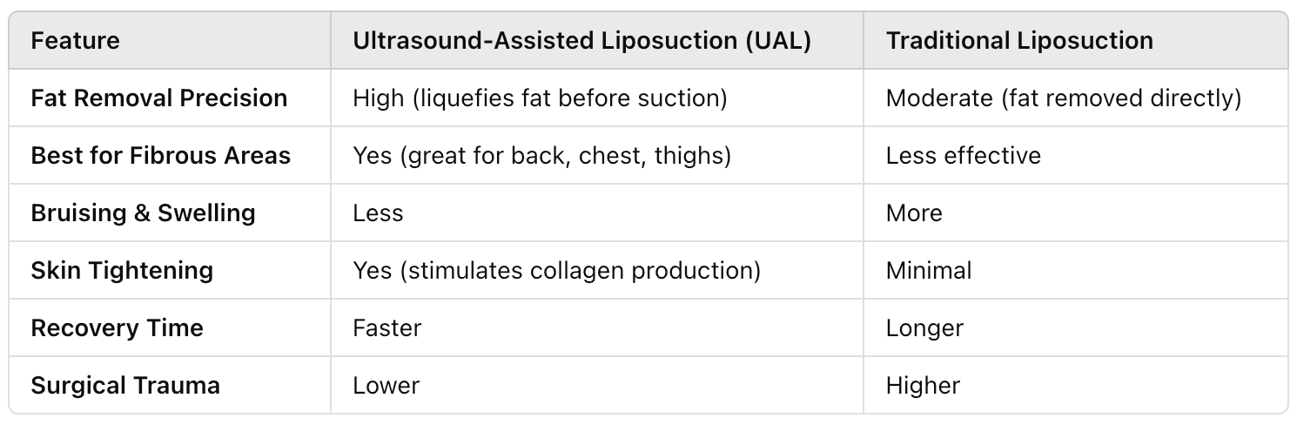This screenshot has height=425, width=1297.
Task: Select the 'Less effective' cell
Action: (964, 155)
